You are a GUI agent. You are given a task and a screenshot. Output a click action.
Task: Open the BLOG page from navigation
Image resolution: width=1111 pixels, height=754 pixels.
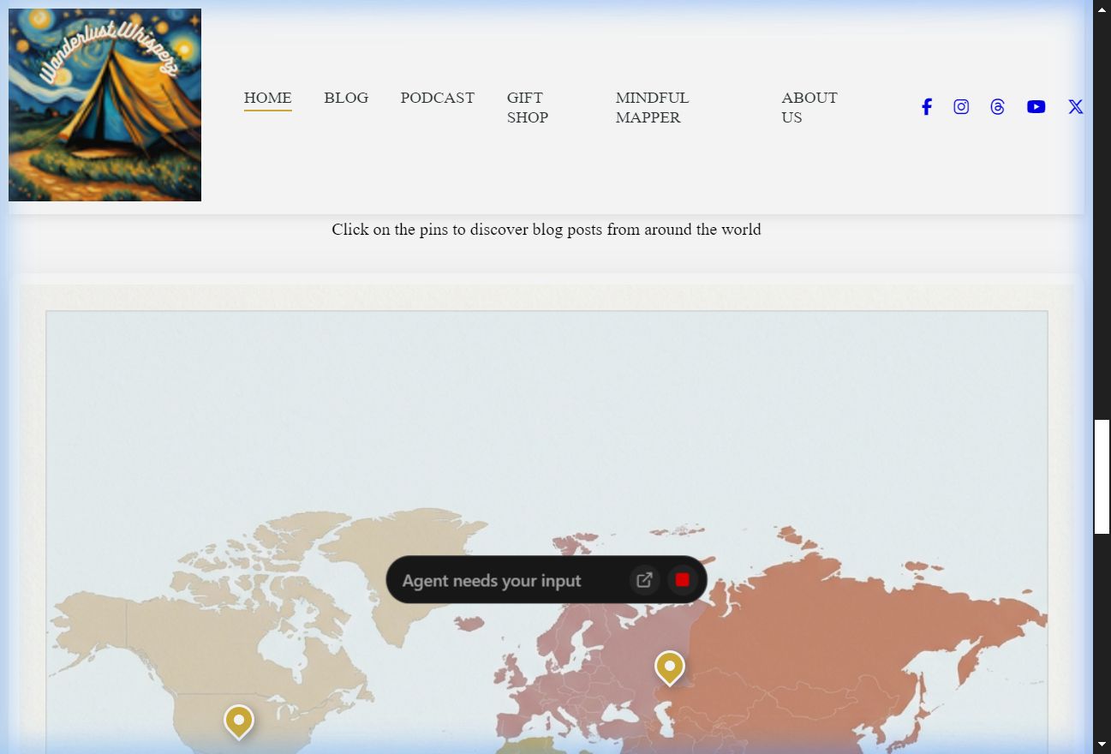tap(346, 98)
